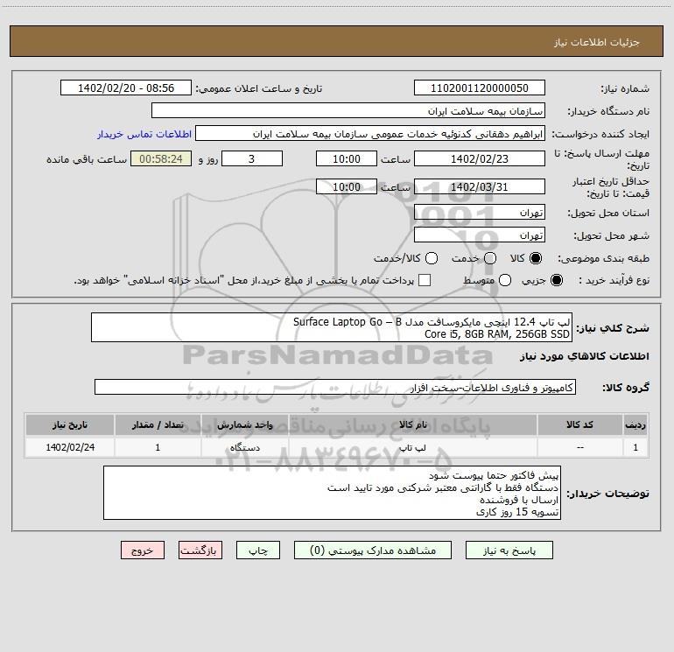Viewport: 674px width, 652px height.
Task: Click مشاهده مدارک پیوستی (0) button
Action: (373, 550)
